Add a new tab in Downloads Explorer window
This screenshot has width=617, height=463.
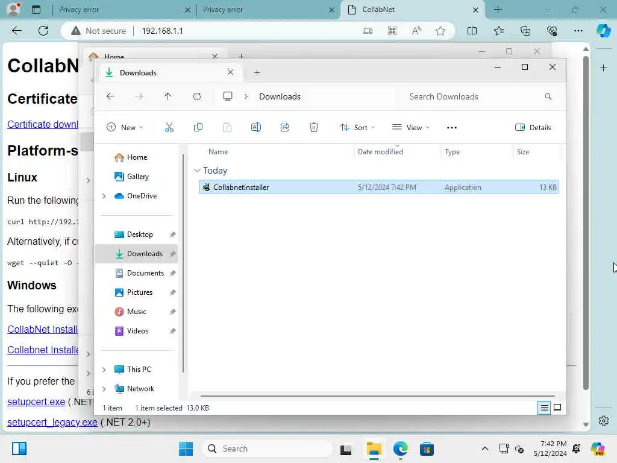pyautogui.click(x=257, y=73)
